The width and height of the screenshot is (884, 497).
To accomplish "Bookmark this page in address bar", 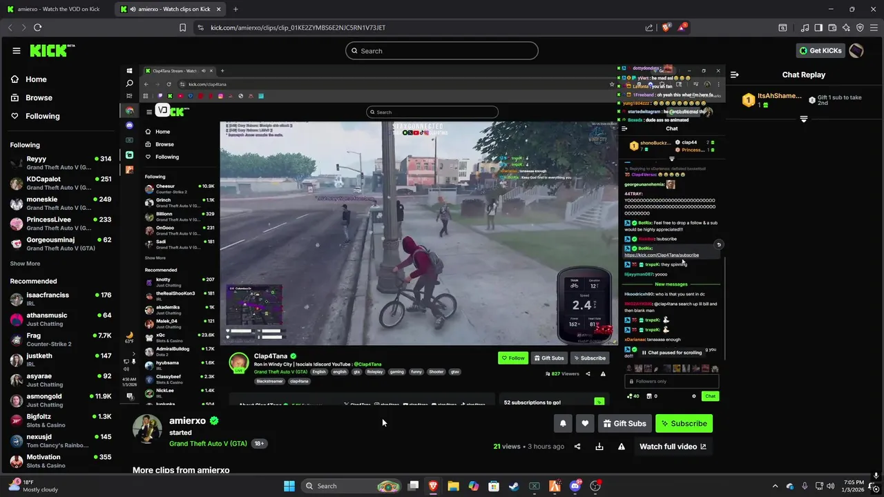I will pyautogui.click(x=182, y=28).
